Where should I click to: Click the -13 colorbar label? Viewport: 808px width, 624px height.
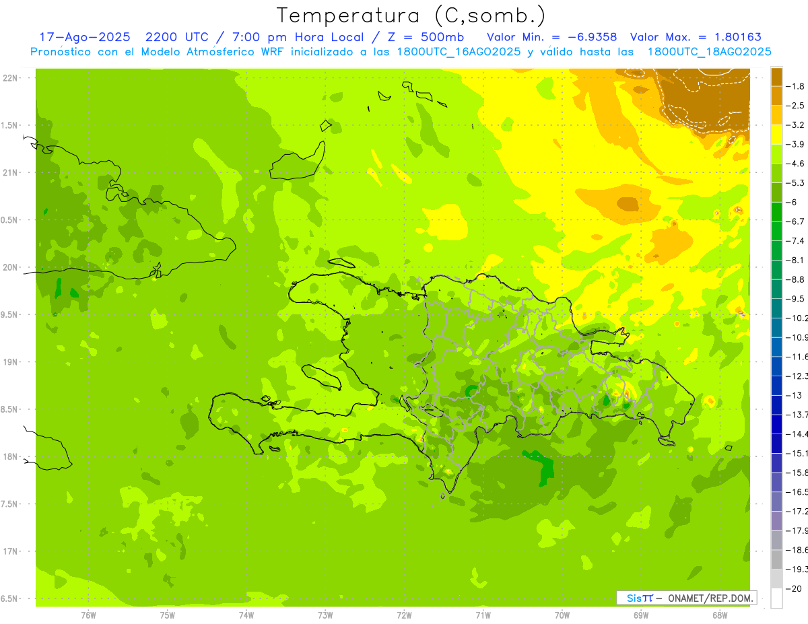click(x=793, y=395)
